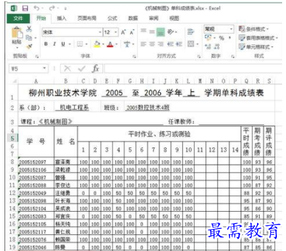Toggle Underline formatting
This screenshot has height=251, width=286.
coord(63,44)
